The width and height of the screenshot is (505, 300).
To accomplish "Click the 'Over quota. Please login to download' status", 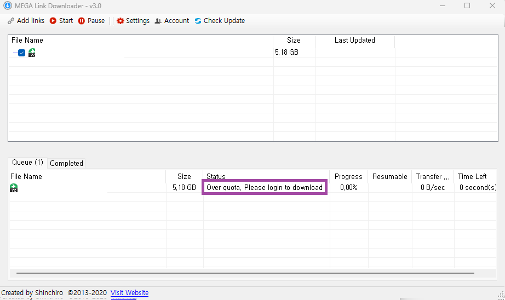I will coord(265,187).
